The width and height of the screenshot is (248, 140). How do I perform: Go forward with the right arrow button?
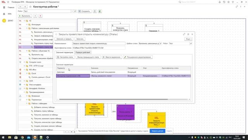[25, 7]
